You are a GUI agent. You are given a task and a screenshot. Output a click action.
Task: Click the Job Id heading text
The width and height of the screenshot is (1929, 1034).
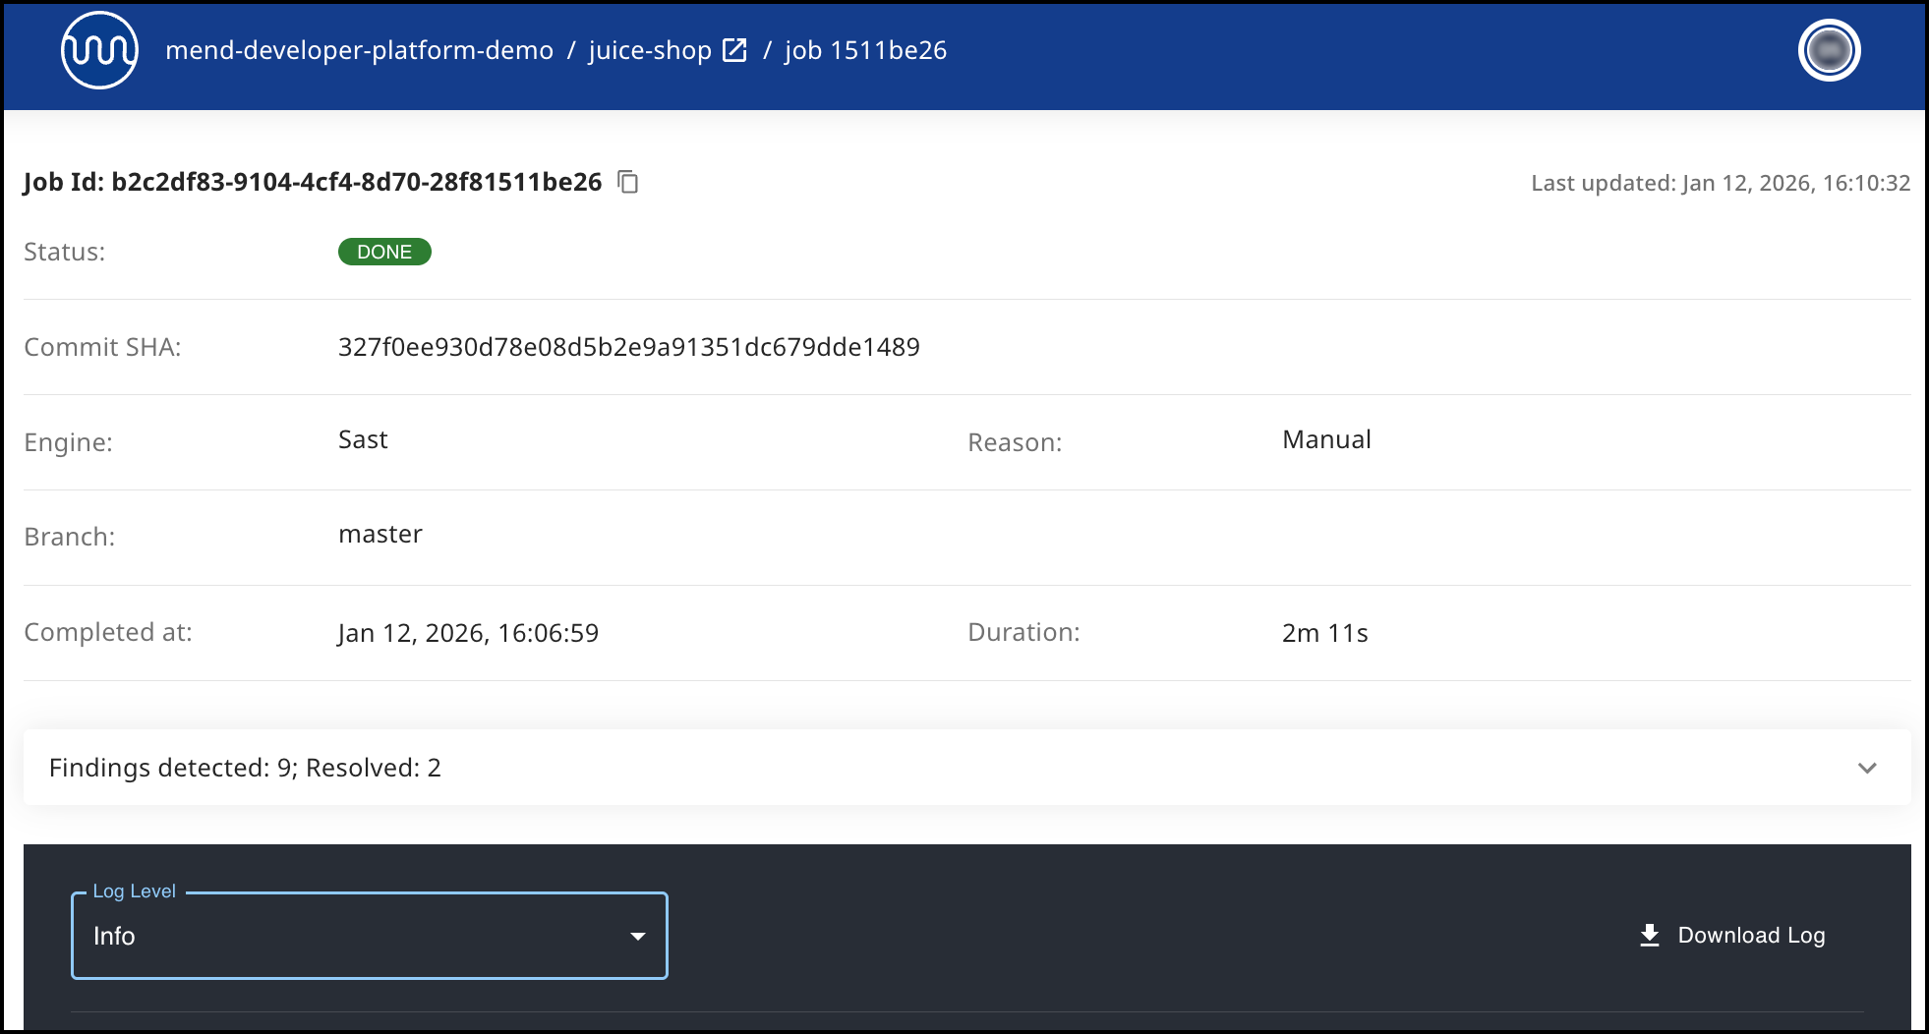[312, 182]
